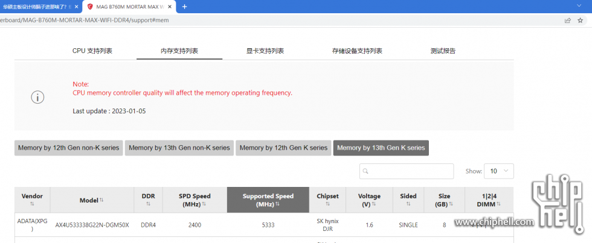Viewport: 592px width, 243px height.
Task: Click the DDR4 cell in first row
Action: click(148, 225)
